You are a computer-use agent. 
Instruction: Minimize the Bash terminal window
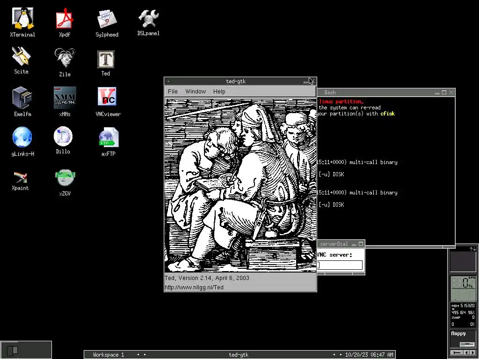click(x=437, y=93)
